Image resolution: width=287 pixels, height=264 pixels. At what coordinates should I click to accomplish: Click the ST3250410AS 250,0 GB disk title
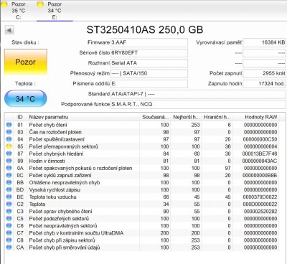click(145, 30)
